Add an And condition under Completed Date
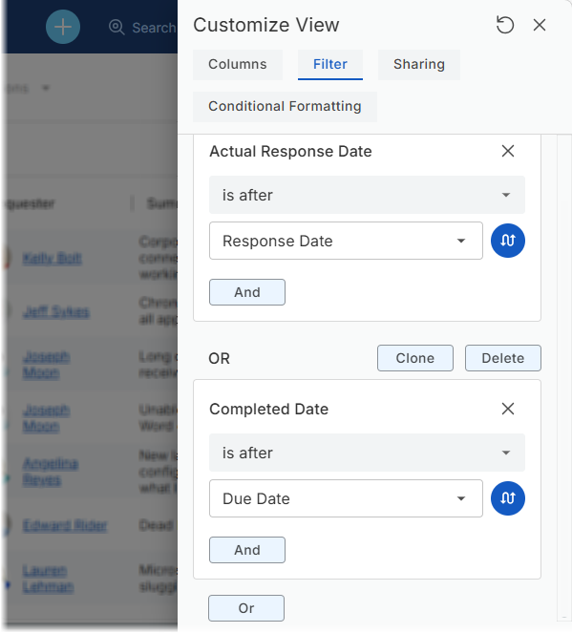The height and width of the screenshot is (633, 572). pos(247,550)
